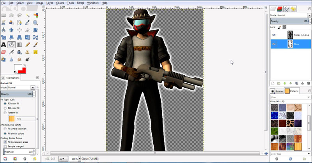Select the Paths tool
The height and width of the screenshot is (163, 312).
(19, 23)
